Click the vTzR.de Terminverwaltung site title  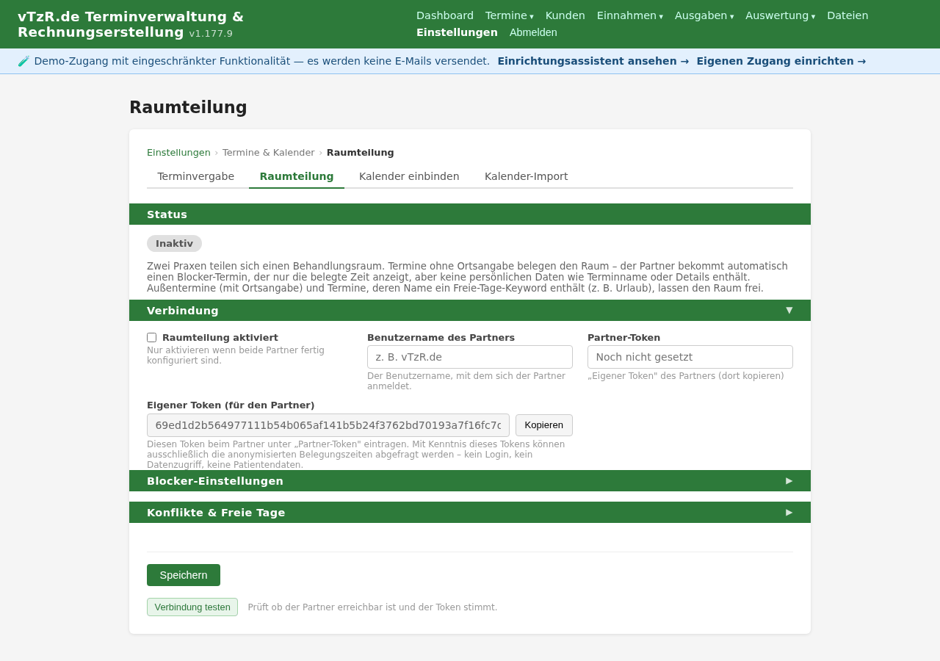tap(131, 24)
